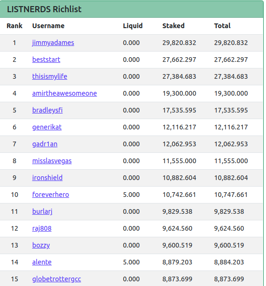The height and width of the screenshot is (286, 266).
Task: Click total amount 9,624.560
Action: [x=229, y=228]
